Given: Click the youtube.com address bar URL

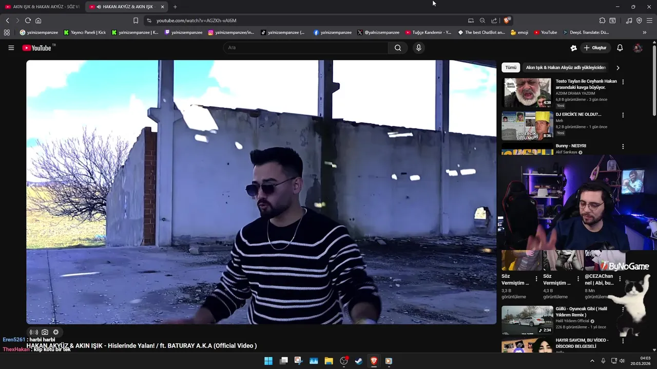Looking at the screenshot, I should click(x=196, y=20).
